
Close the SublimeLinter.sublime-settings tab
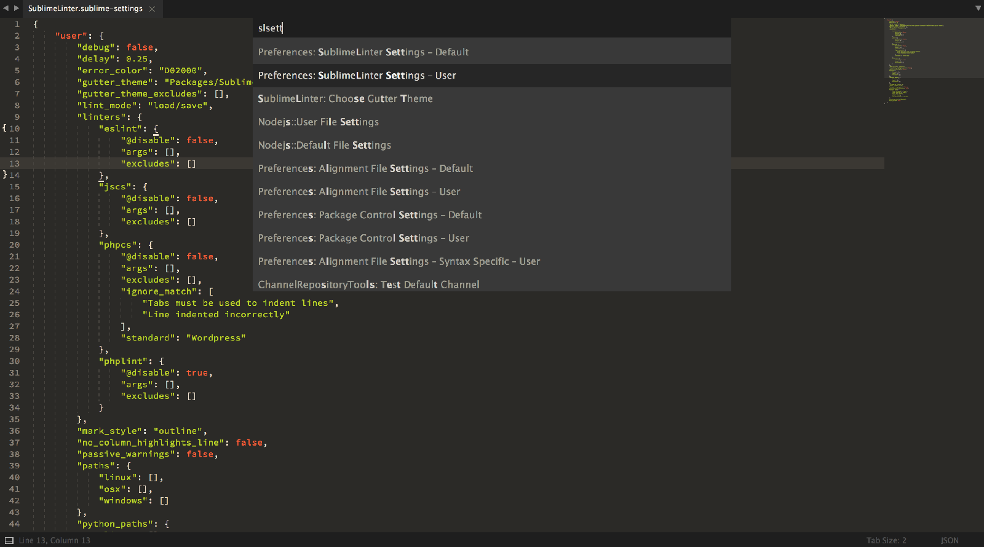pos(152,9)
